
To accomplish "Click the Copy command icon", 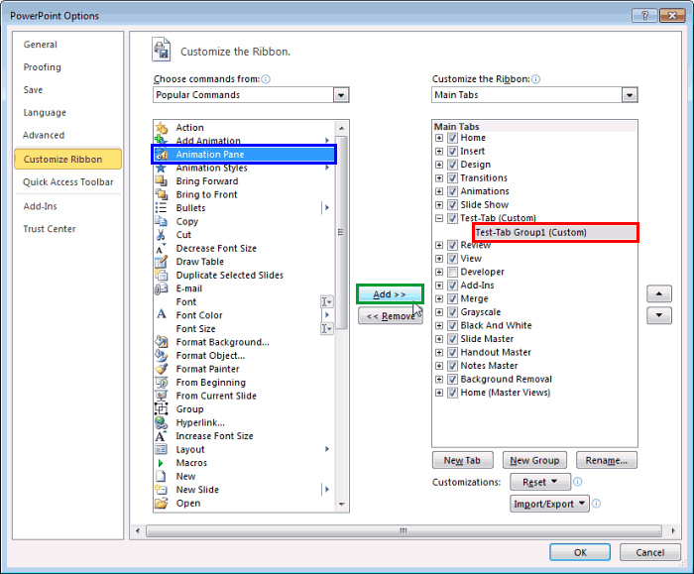I will click(161, 222).
